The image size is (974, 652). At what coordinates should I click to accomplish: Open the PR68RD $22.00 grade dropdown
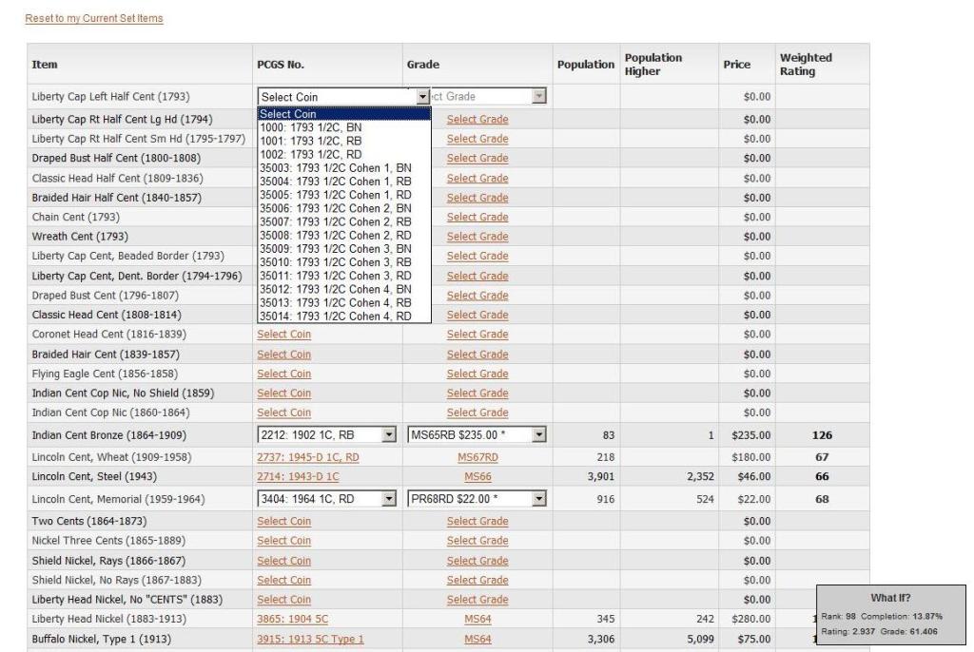[539, 499]
